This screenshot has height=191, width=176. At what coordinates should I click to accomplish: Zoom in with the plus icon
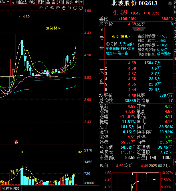75,8
